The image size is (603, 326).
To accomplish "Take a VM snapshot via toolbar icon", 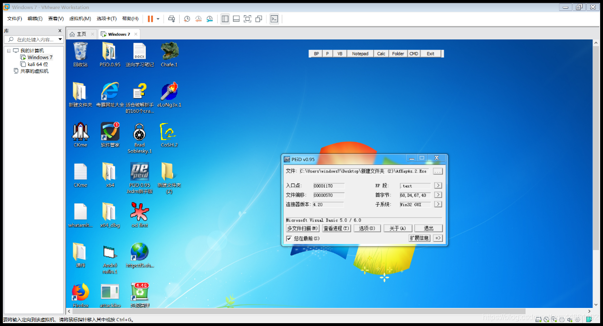I will [x=187, y=19].
